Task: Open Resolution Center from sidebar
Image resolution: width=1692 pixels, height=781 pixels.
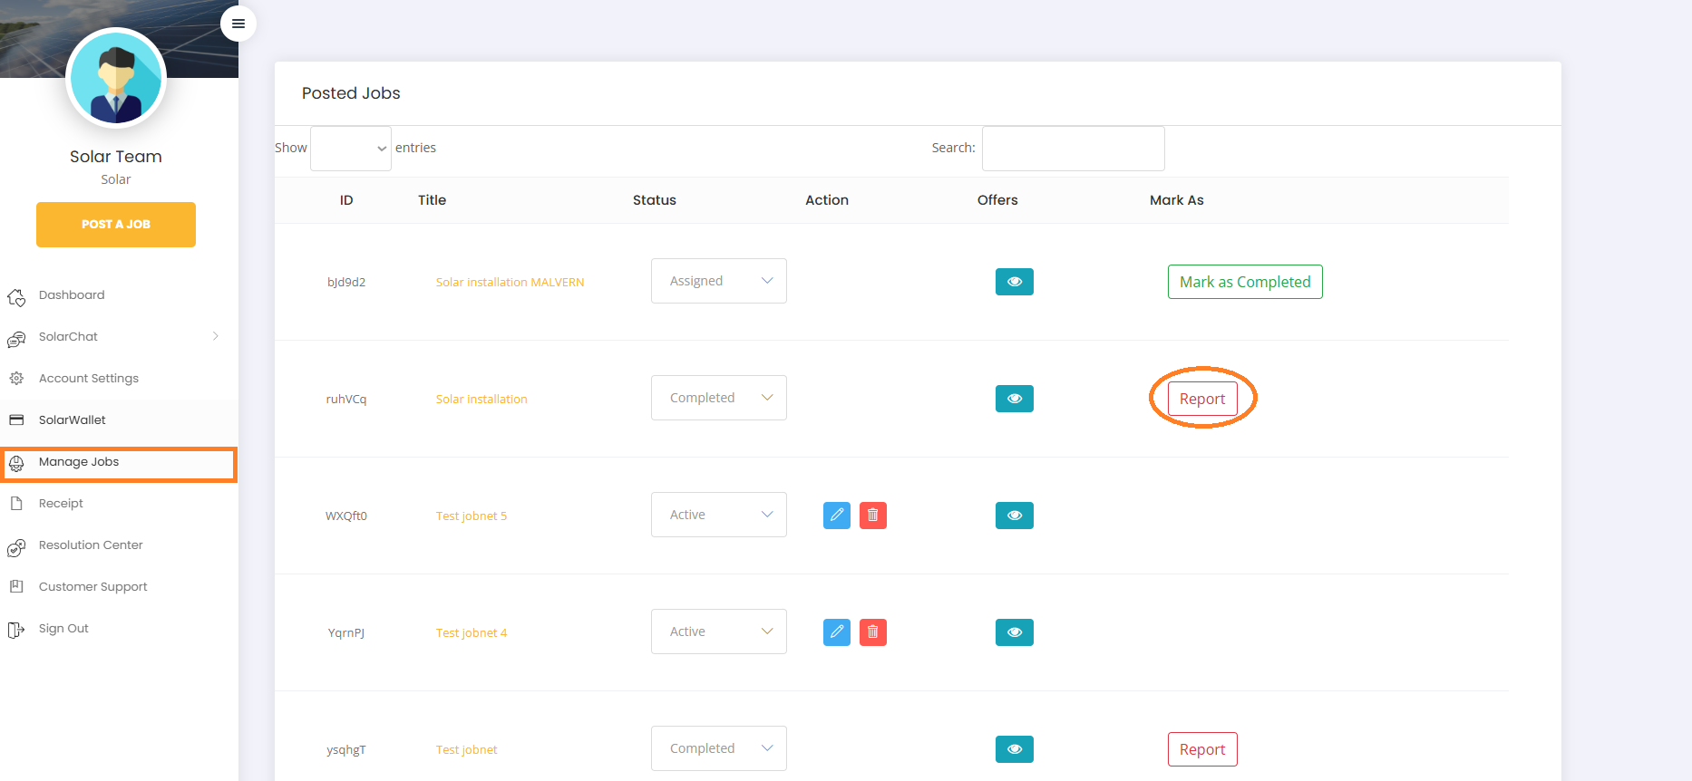Action: click(x=91, y=545)
